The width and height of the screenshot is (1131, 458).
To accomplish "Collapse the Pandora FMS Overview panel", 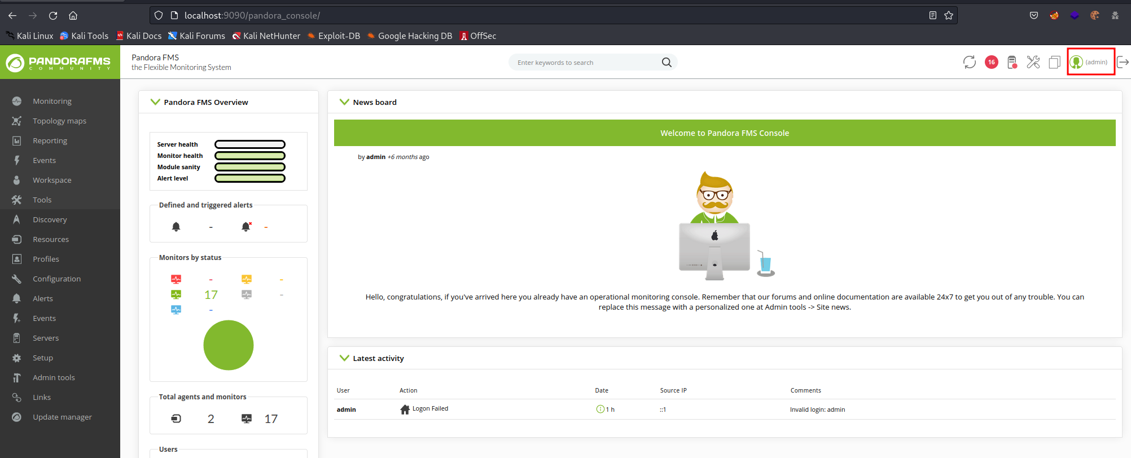I will click(x=155, y=102).
